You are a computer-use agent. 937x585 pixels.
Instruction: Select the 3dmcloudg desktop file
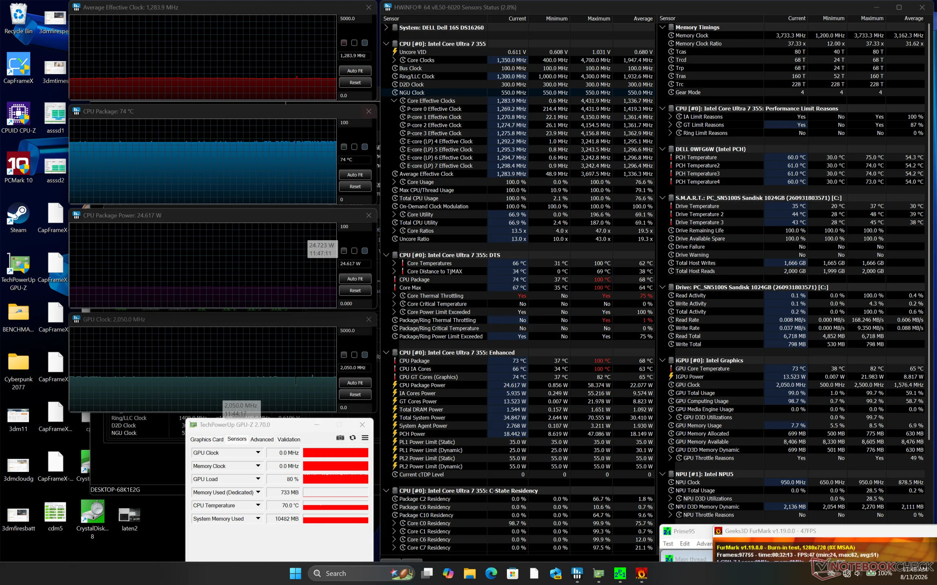[x=18, y=470]
